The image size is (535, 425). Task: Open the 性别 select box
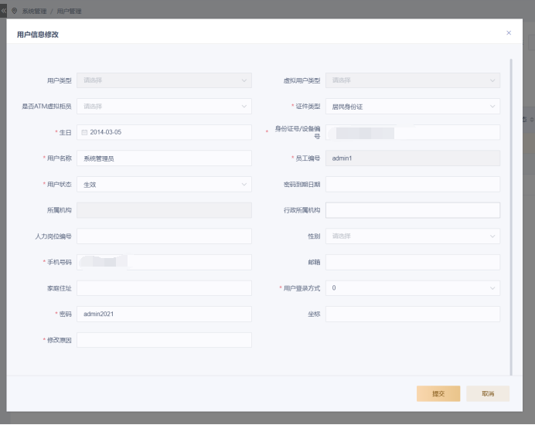point(412,236)
